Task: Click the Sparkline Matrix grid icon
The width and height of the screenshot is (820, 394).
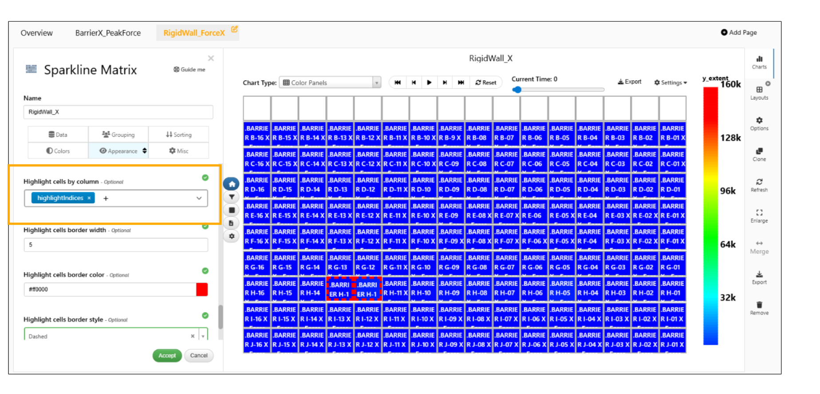Action: coord(31,69)
